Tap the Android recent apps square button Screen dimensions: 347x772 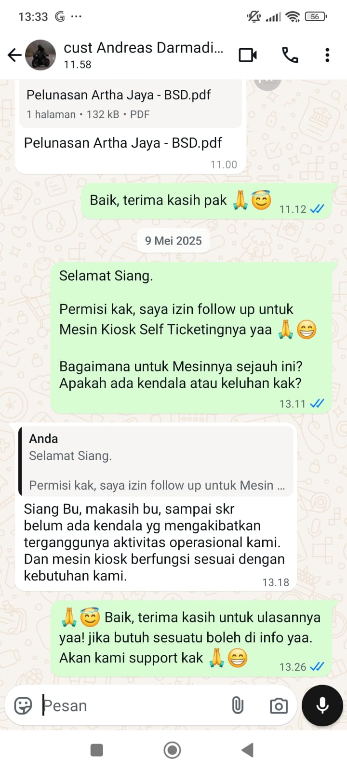click(97, 750)
